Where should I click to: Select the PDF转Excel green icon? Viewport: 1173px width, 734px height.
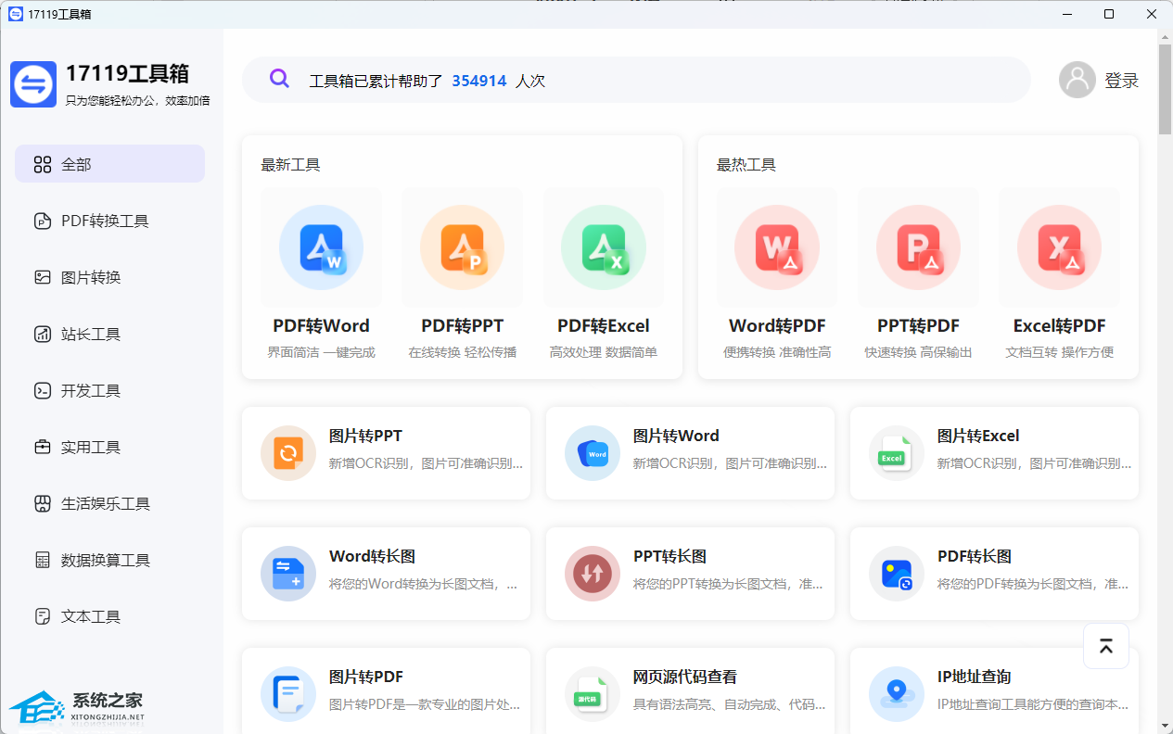point(604,247)
